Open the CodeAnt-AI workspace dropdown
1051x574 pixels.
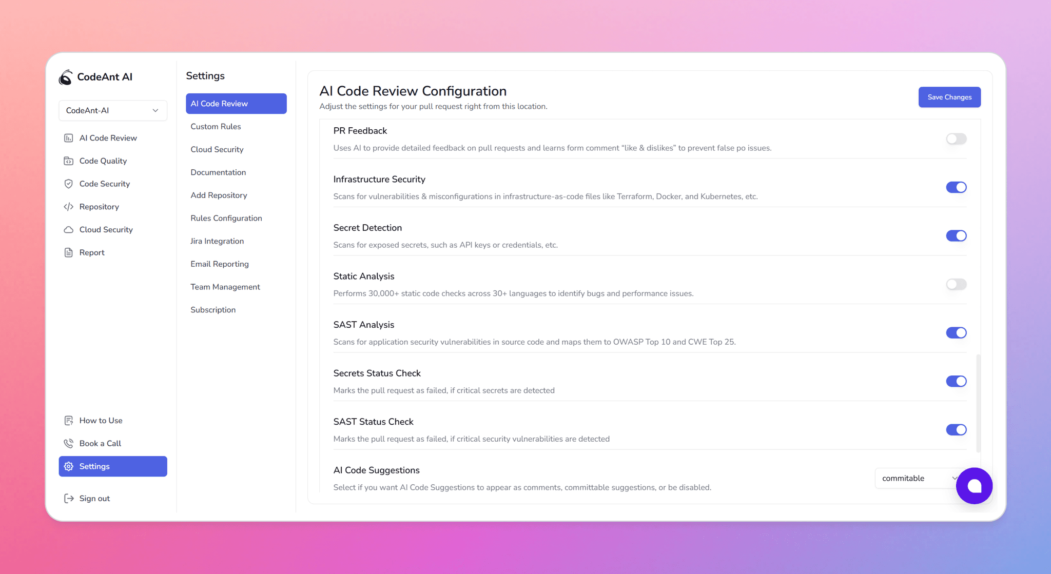(113, 110)
